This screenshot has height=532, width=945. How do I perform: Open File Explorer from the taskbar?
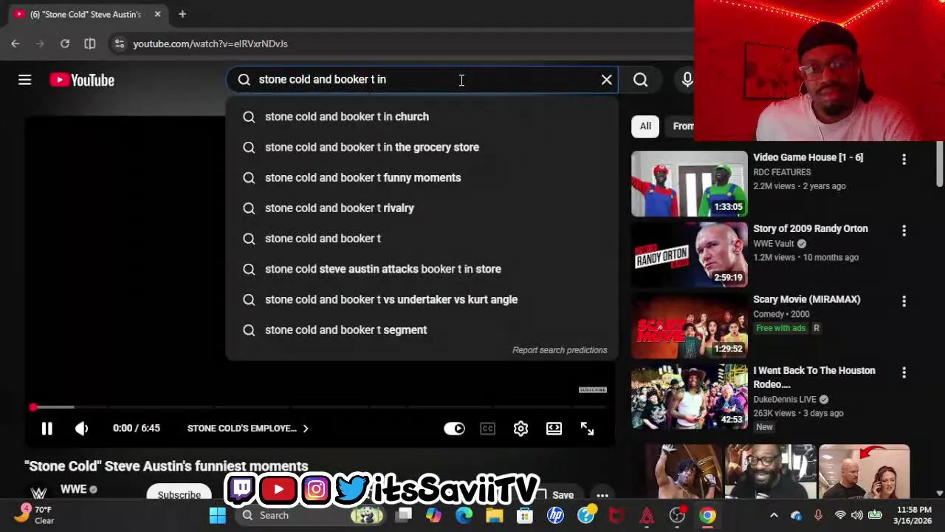494,515
